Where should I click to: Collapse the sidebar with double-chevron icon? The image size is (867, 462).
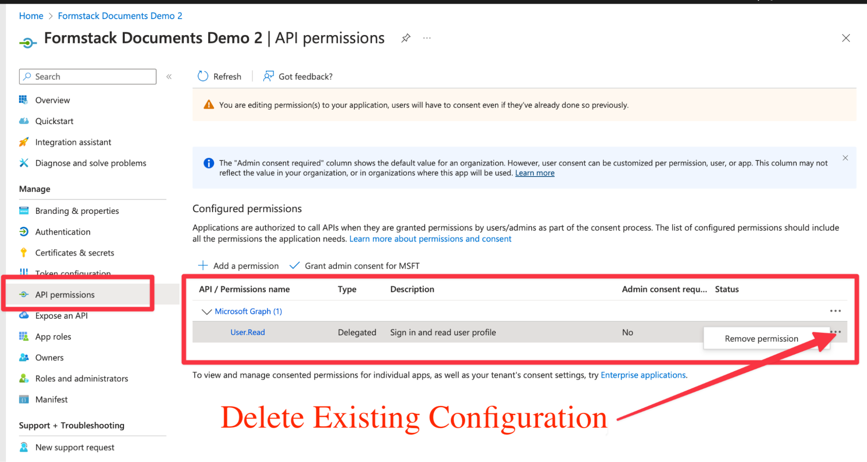(169, 77)
